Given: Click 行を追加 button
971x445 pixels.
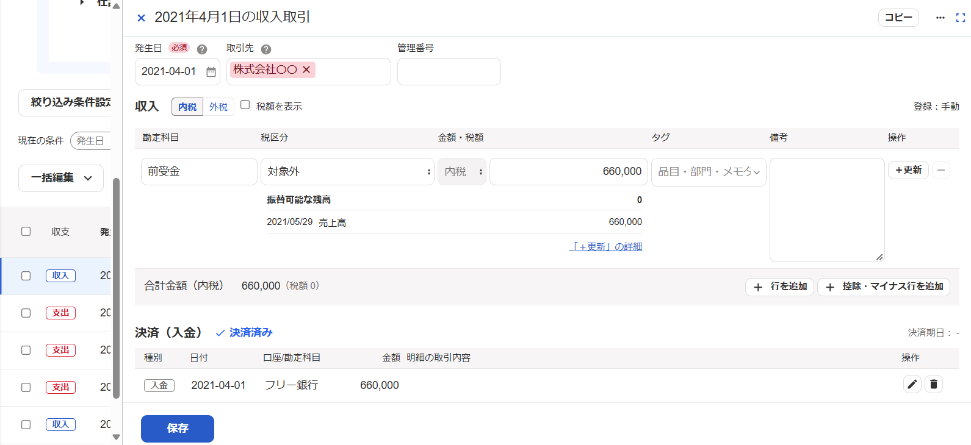Looking at the screenshot, I should pos(779,287).
